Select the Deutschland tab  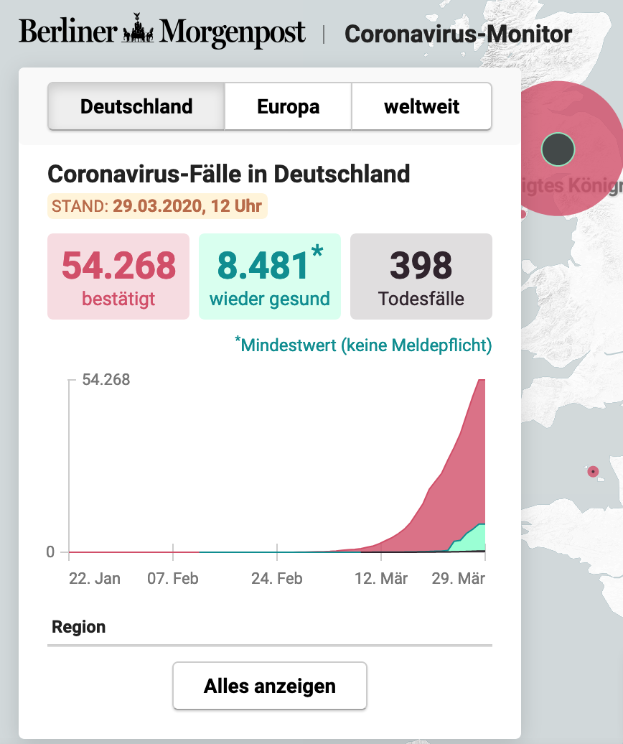[136, 107]
